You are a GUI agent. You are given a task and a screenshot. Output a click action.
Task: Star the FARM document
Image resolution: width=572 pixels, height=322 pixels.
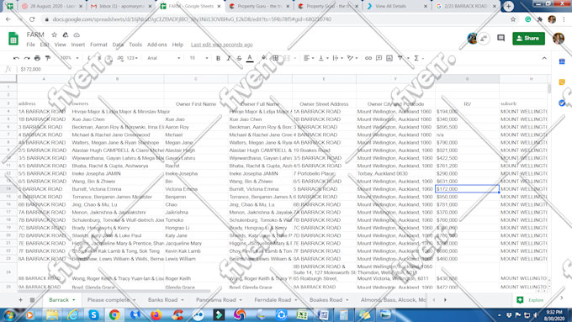55,34
